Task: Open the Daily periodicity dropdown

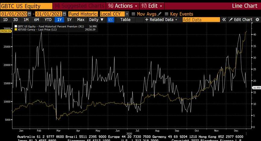Action: [96, 20]
